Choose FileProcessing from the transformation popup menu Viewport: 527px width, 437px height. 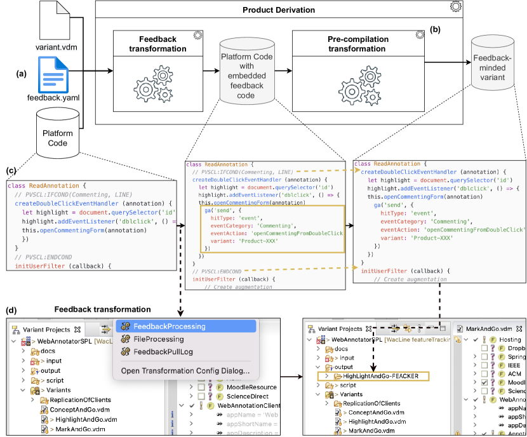pyautogui.click(x=186, y=339)
